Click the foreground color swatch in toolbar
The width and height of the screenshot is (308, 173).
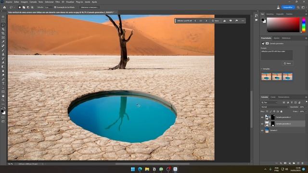[x=2, y=111]
